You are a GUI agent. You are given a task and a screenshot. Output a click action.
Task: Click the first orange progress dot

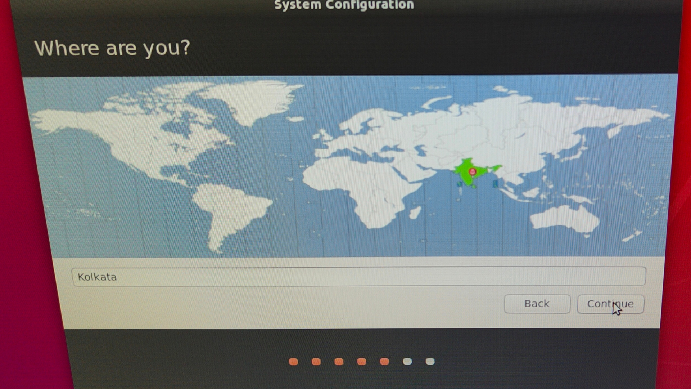coord(293,362)
